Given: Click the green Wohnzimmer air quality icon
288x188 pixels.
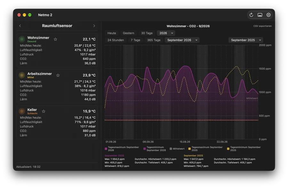Looking at the screenshot, I should [22, 39].
